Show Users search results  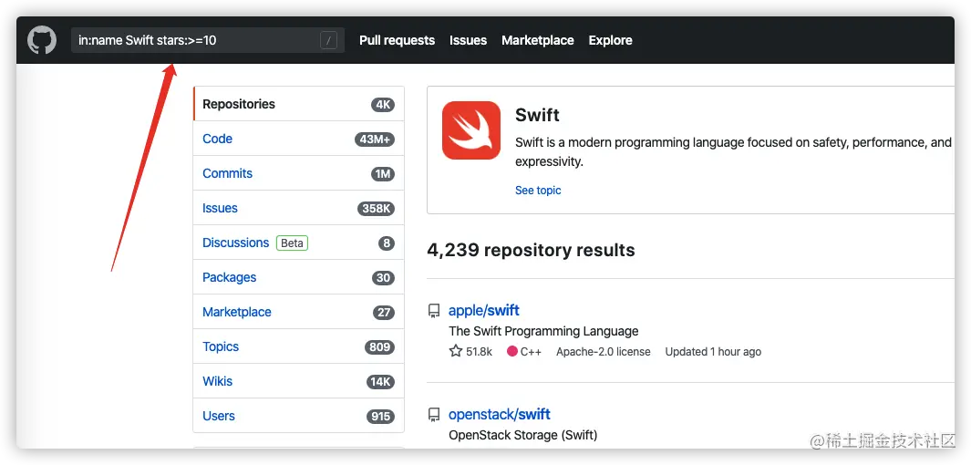pos(299,416)
